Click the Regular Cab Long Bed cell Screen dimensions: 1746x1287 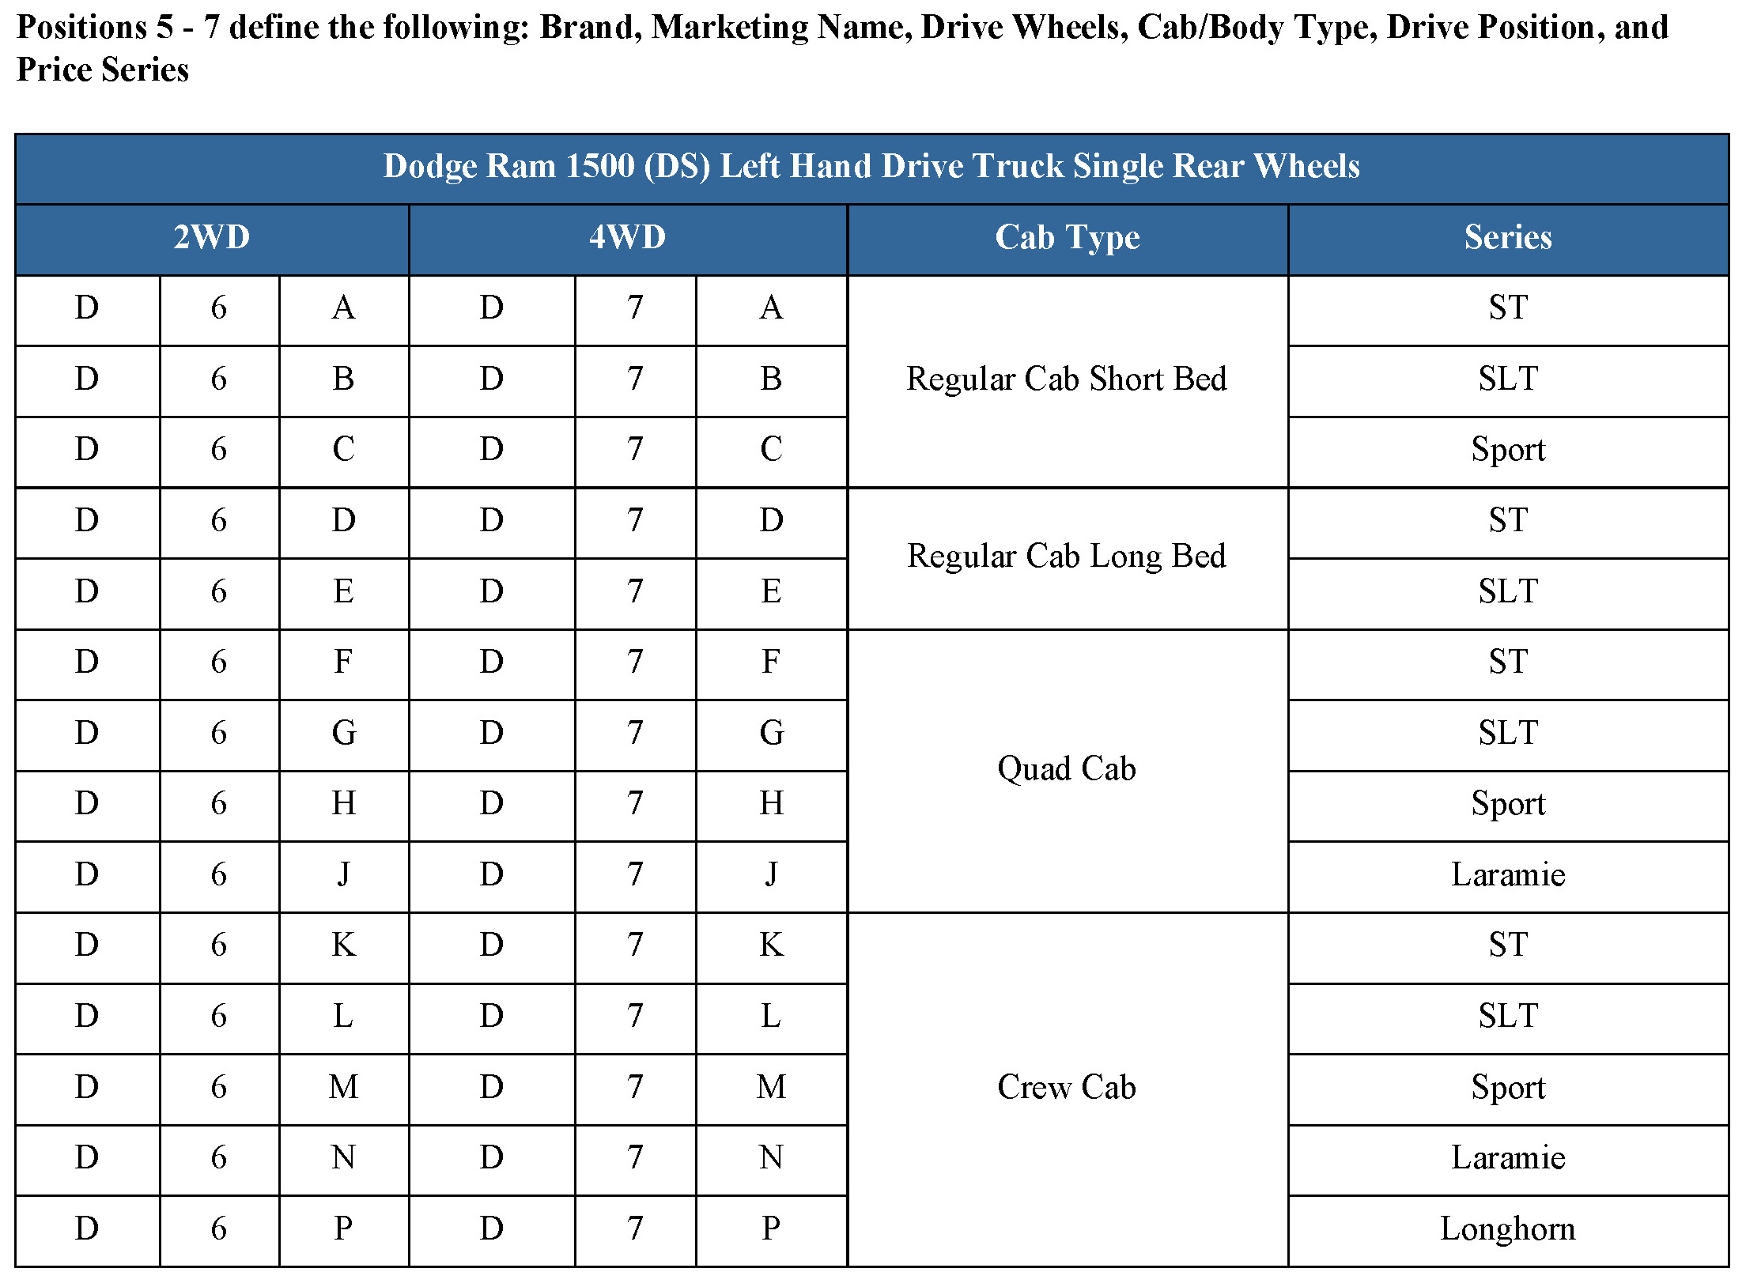pos(1066,556)
